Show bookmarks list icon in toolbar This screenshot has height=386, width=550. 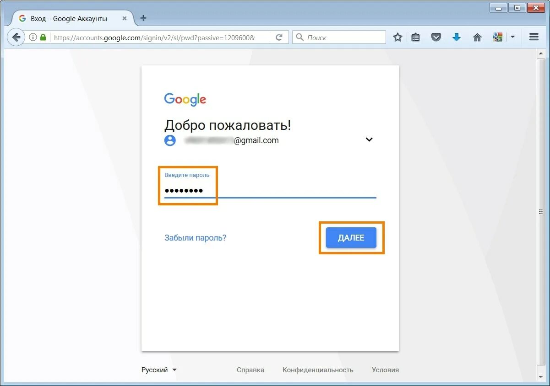(x=415, y=38)
